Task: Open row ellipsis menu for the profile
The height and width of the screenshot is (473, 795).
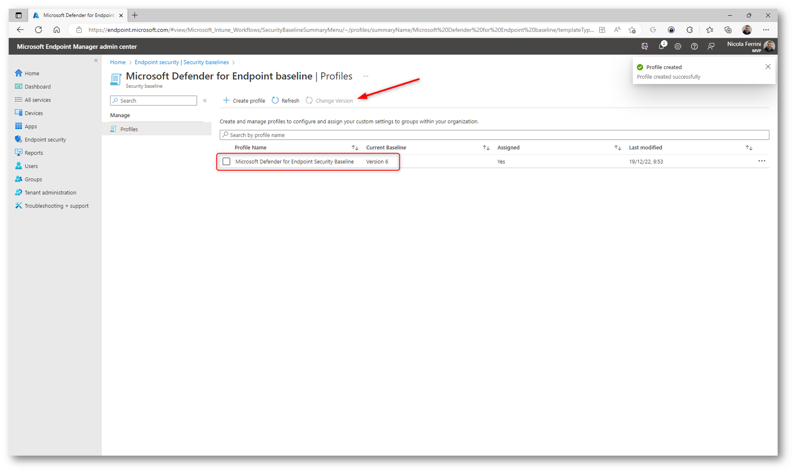Action: pos(761,161)
